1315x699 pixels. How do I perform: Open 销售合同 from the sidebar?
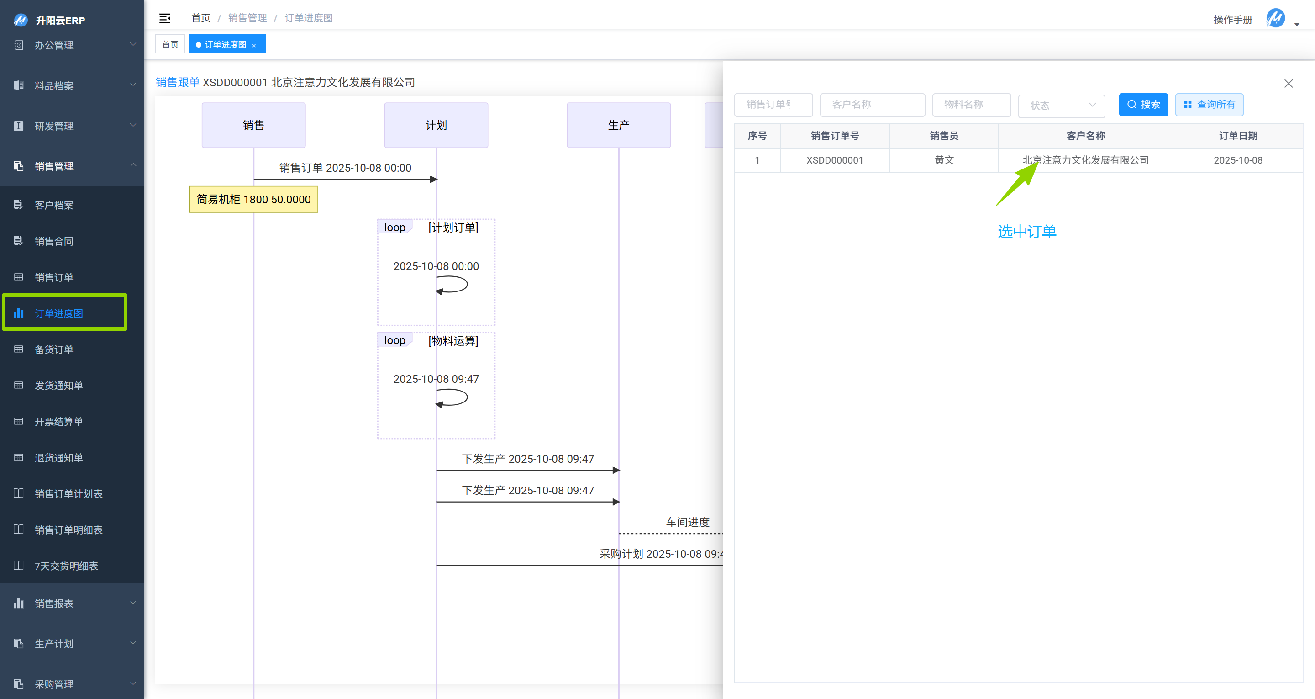(x=54, y=241)
